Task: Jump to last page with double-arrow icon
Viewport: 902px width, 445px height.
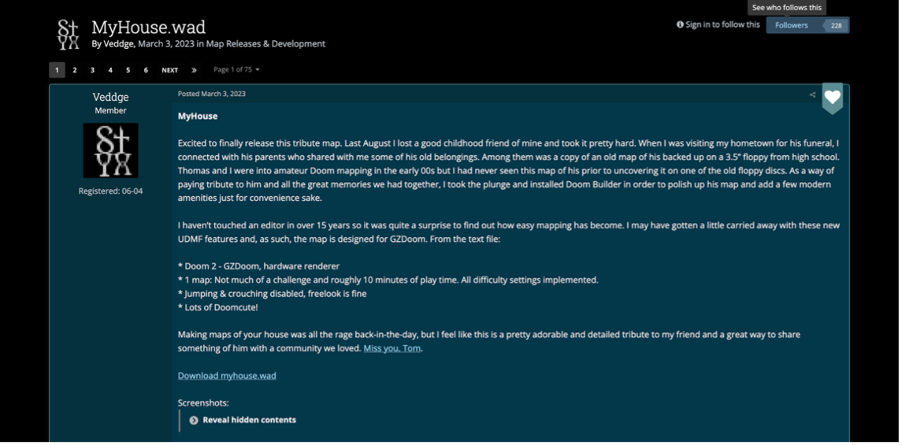Action: point(194,70)
